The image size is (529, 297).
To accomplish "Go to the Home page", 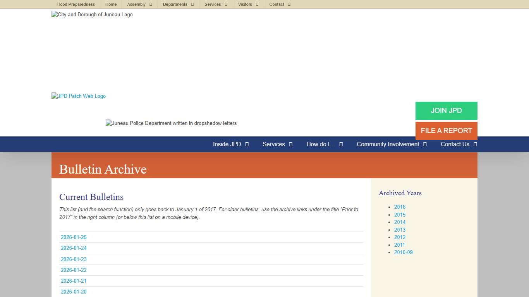I will (x=111, y=4).
